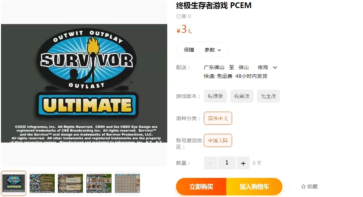Select the 标准版 game version
This screenshot has width=363, height=197.
tap(215, 96)
